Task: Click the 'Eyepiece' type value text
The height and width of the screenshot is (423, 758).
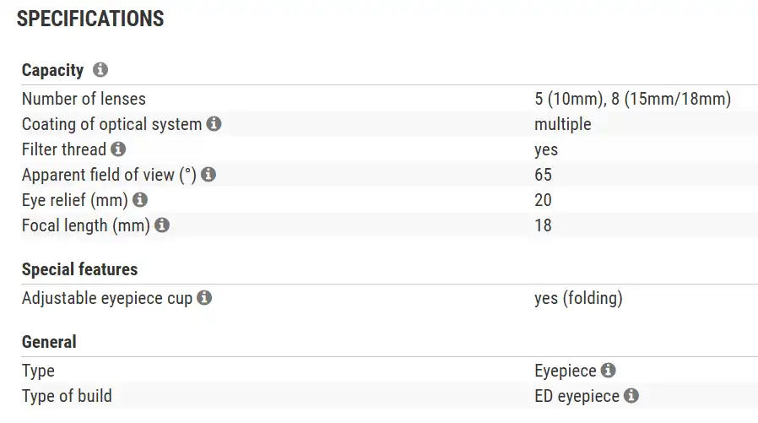Action: click(x=566, y=371)
